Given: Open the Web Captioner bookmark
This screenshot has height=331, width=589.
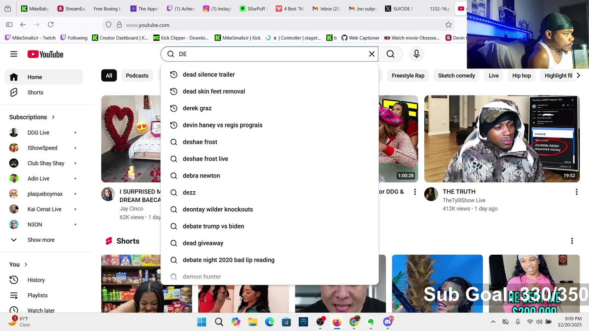Looking at the screenshot, I should click(x=360, y=38).
